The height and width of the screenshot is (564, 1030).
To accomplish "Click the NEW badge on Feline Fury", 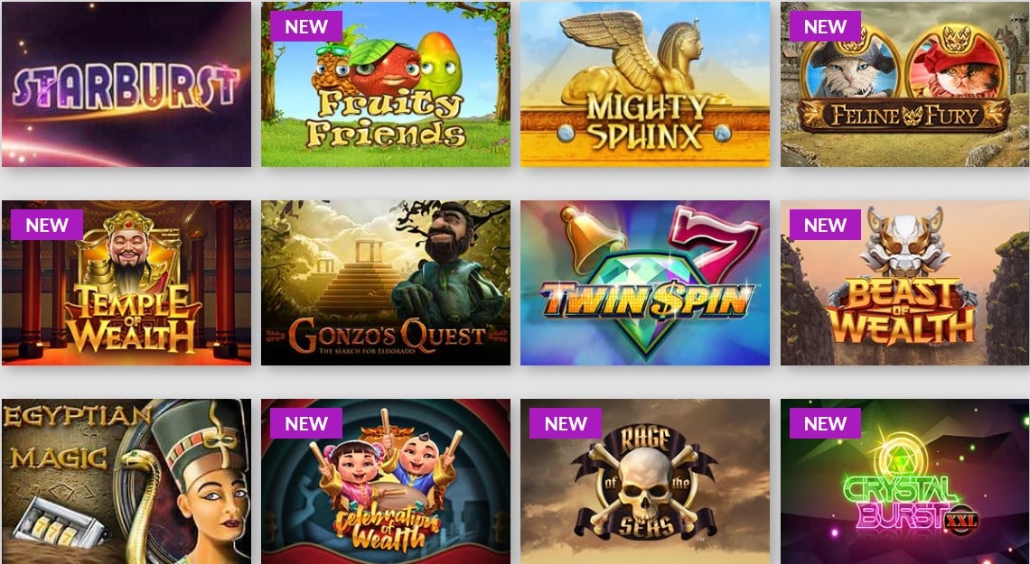I will (825, 26).
